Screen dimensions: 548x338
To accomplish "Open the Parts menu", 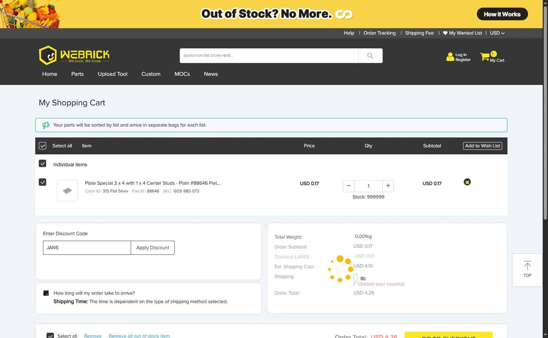I will pos(78,74).
